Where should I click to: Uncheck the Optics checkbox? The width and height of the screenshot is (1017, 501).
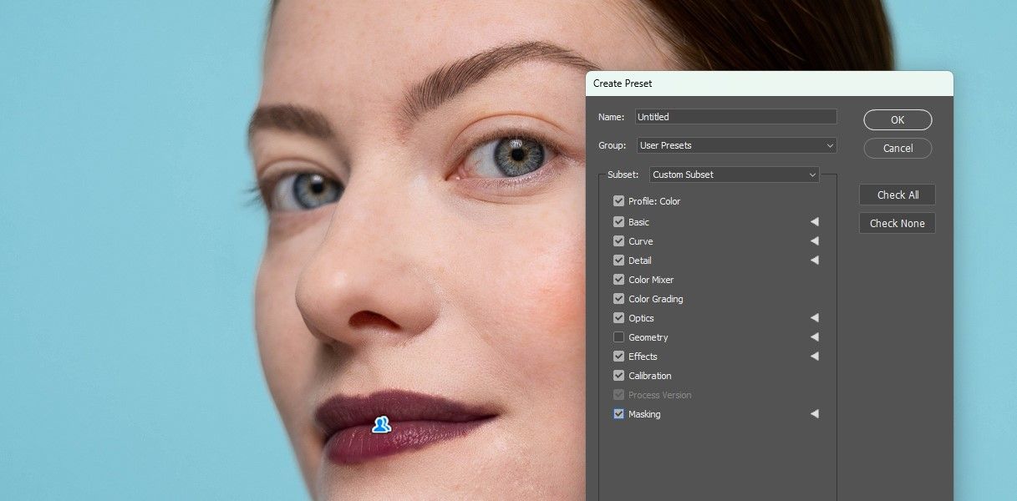coord(618,318)
